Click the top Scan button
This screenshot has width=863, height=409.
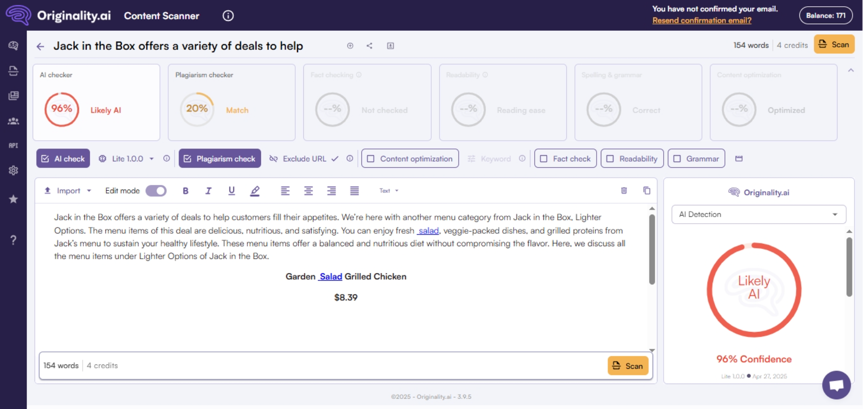click(834, 45)
